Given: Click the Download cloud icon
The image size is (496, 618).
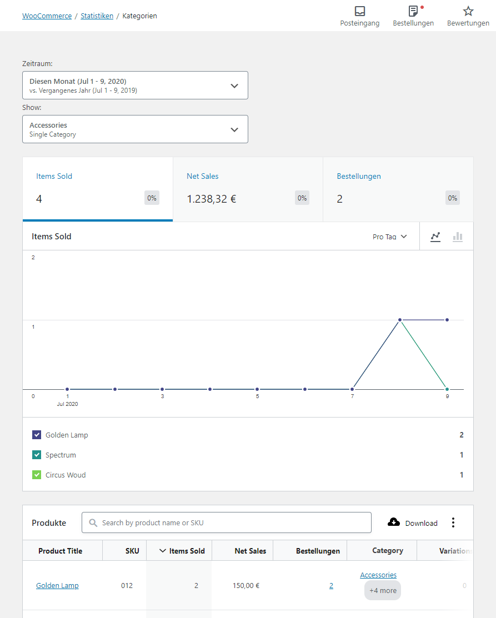Looking at the screenshot, I should [x=394, y=522].
